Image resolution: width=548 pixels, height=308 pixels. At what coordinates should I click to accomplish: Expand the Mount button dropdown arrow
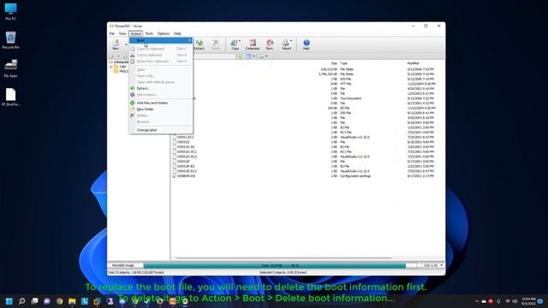pos(291,41)
